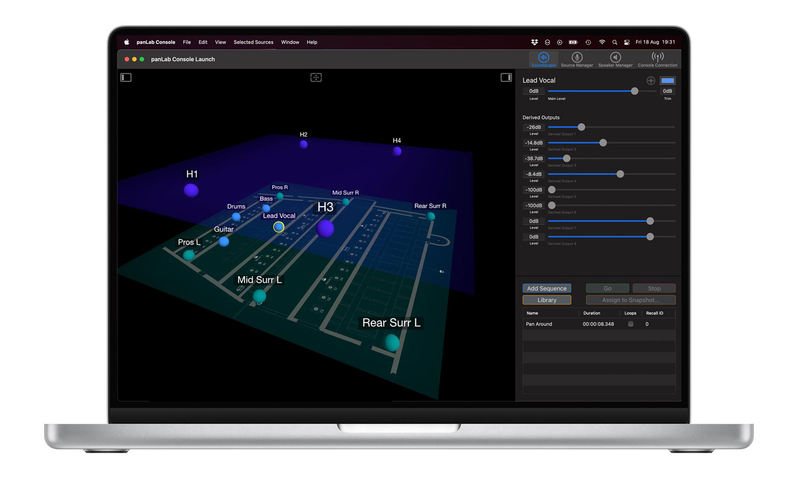Click the -26dB level field

[534, 127]
